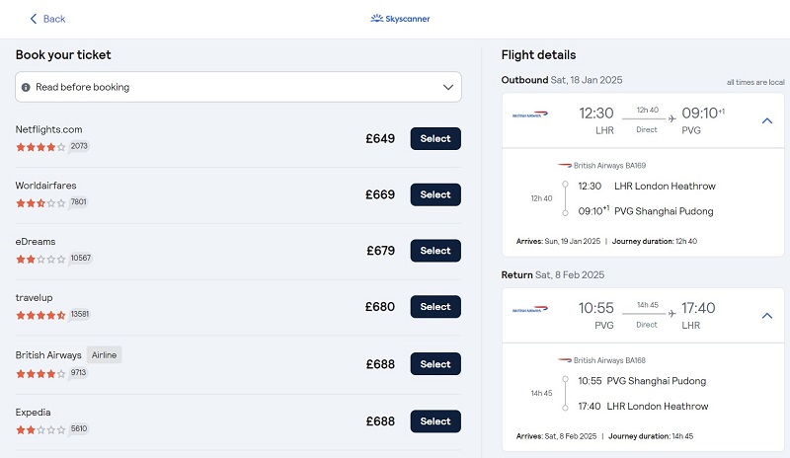
Task: Click the Skyscanner logo in header
Action: pos(400,19)
